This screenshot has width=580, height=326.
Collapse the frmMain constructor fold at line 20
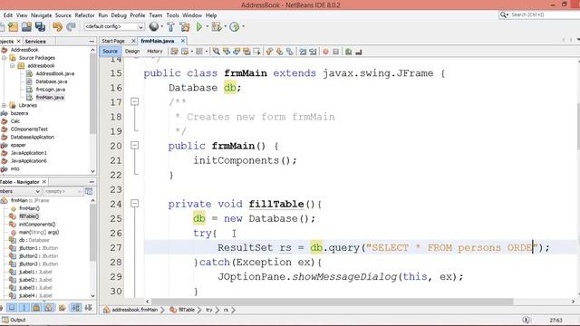135,145
